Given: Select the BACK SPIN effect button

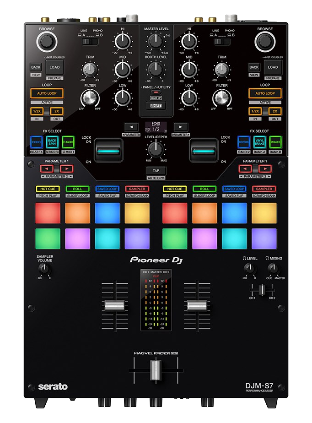Looking at the screenshot, I should coord(53,142).
